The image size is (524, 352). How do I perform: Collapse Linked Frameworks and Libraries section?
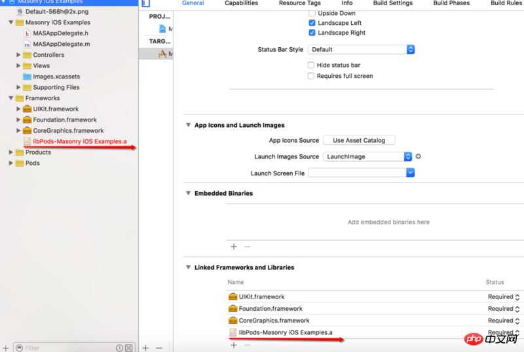click(x=188, y=267)
